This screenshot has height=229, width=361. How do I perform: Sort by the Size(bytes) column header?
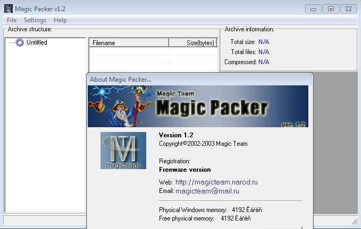point(193,43)
